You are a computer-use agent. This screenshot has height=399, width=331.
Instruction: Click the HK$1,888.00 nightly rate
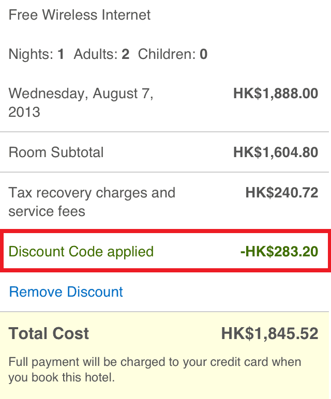(x=276, y=94)
